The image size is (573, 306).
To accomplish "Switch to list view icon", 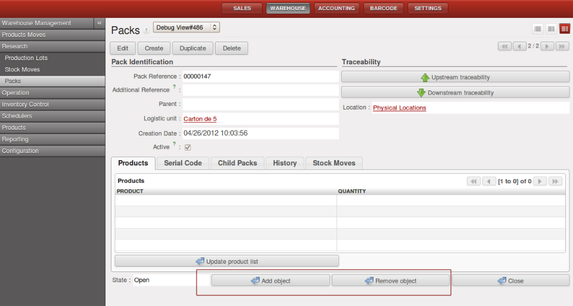I will (x=538, y=29).
